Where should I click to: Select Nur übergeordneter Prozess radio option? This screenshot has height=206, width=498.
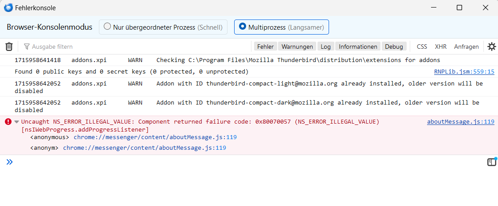pos(107,27)
